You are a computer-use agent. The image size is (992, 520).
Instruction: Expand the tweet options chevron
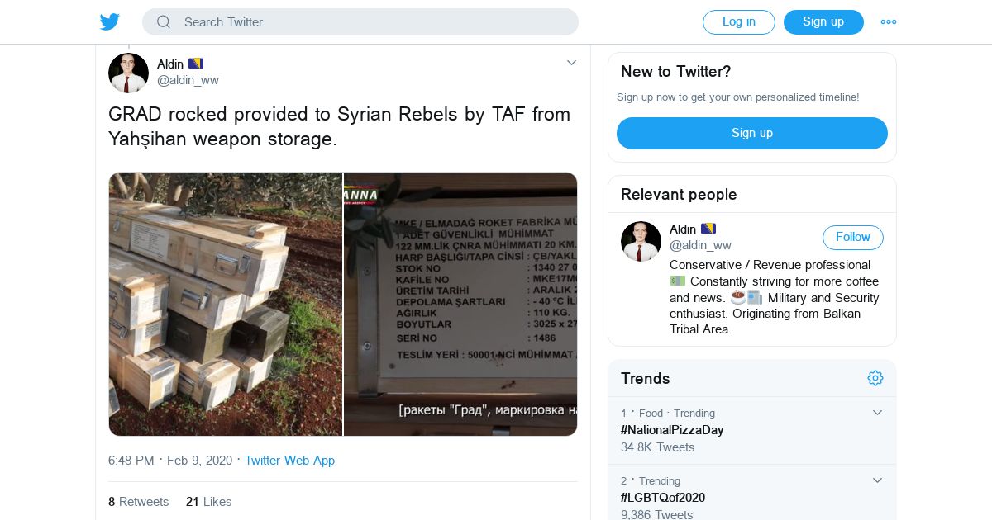click(x=571, y=63)
